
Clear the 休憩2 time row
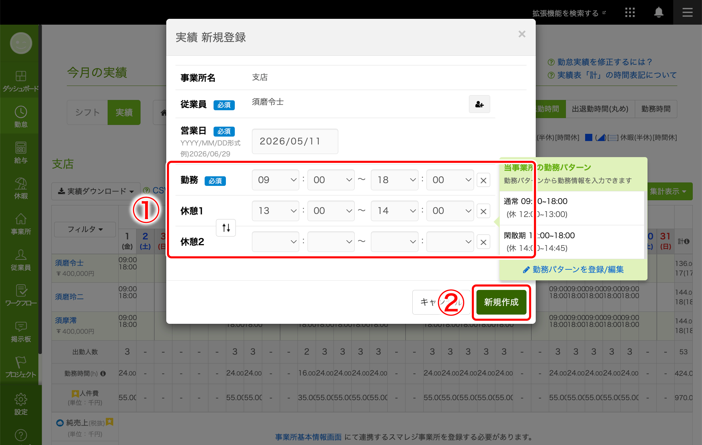pos(483,242)
